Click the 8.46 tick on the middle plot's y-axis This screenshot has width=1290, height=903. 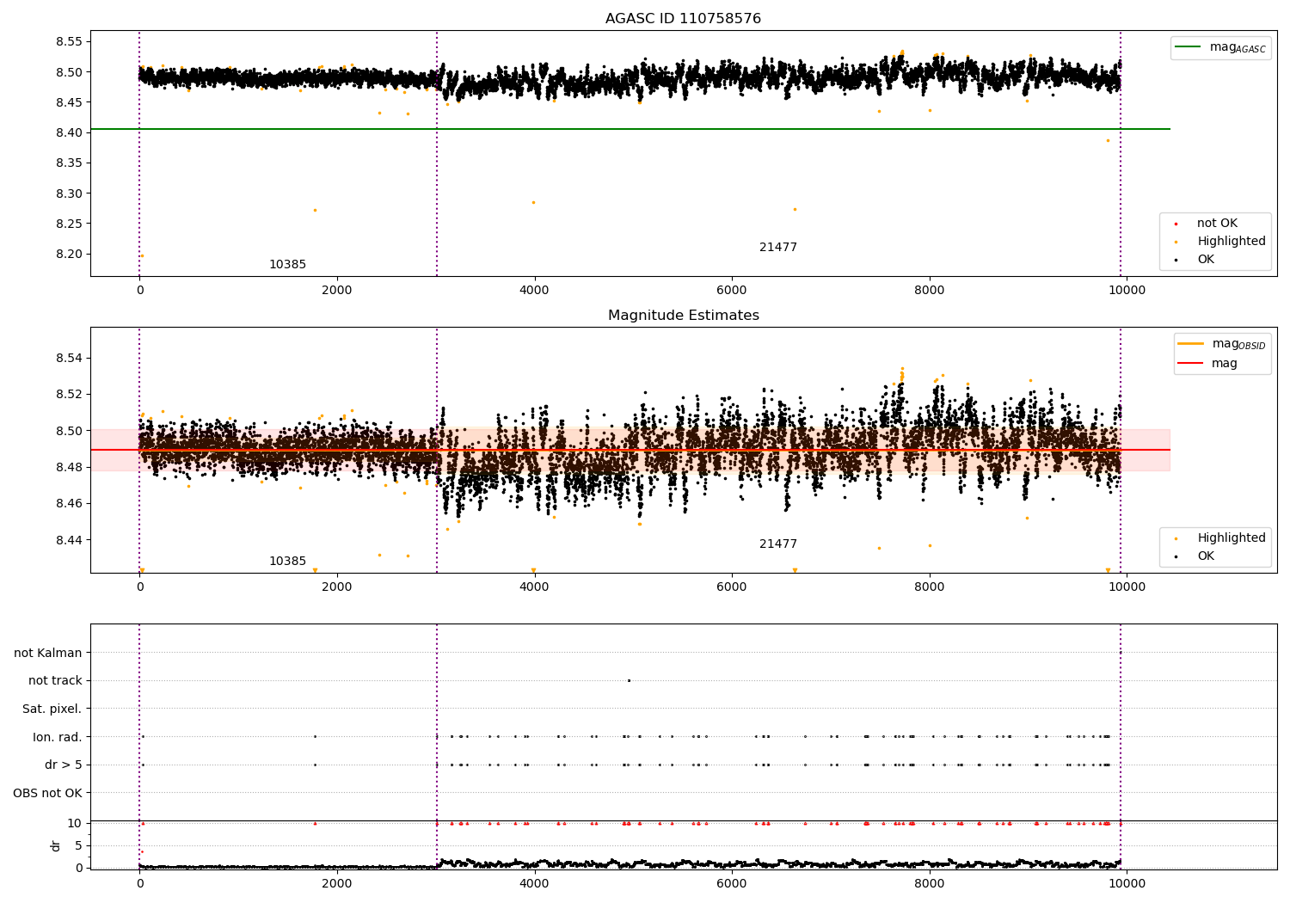pos(67,504)
